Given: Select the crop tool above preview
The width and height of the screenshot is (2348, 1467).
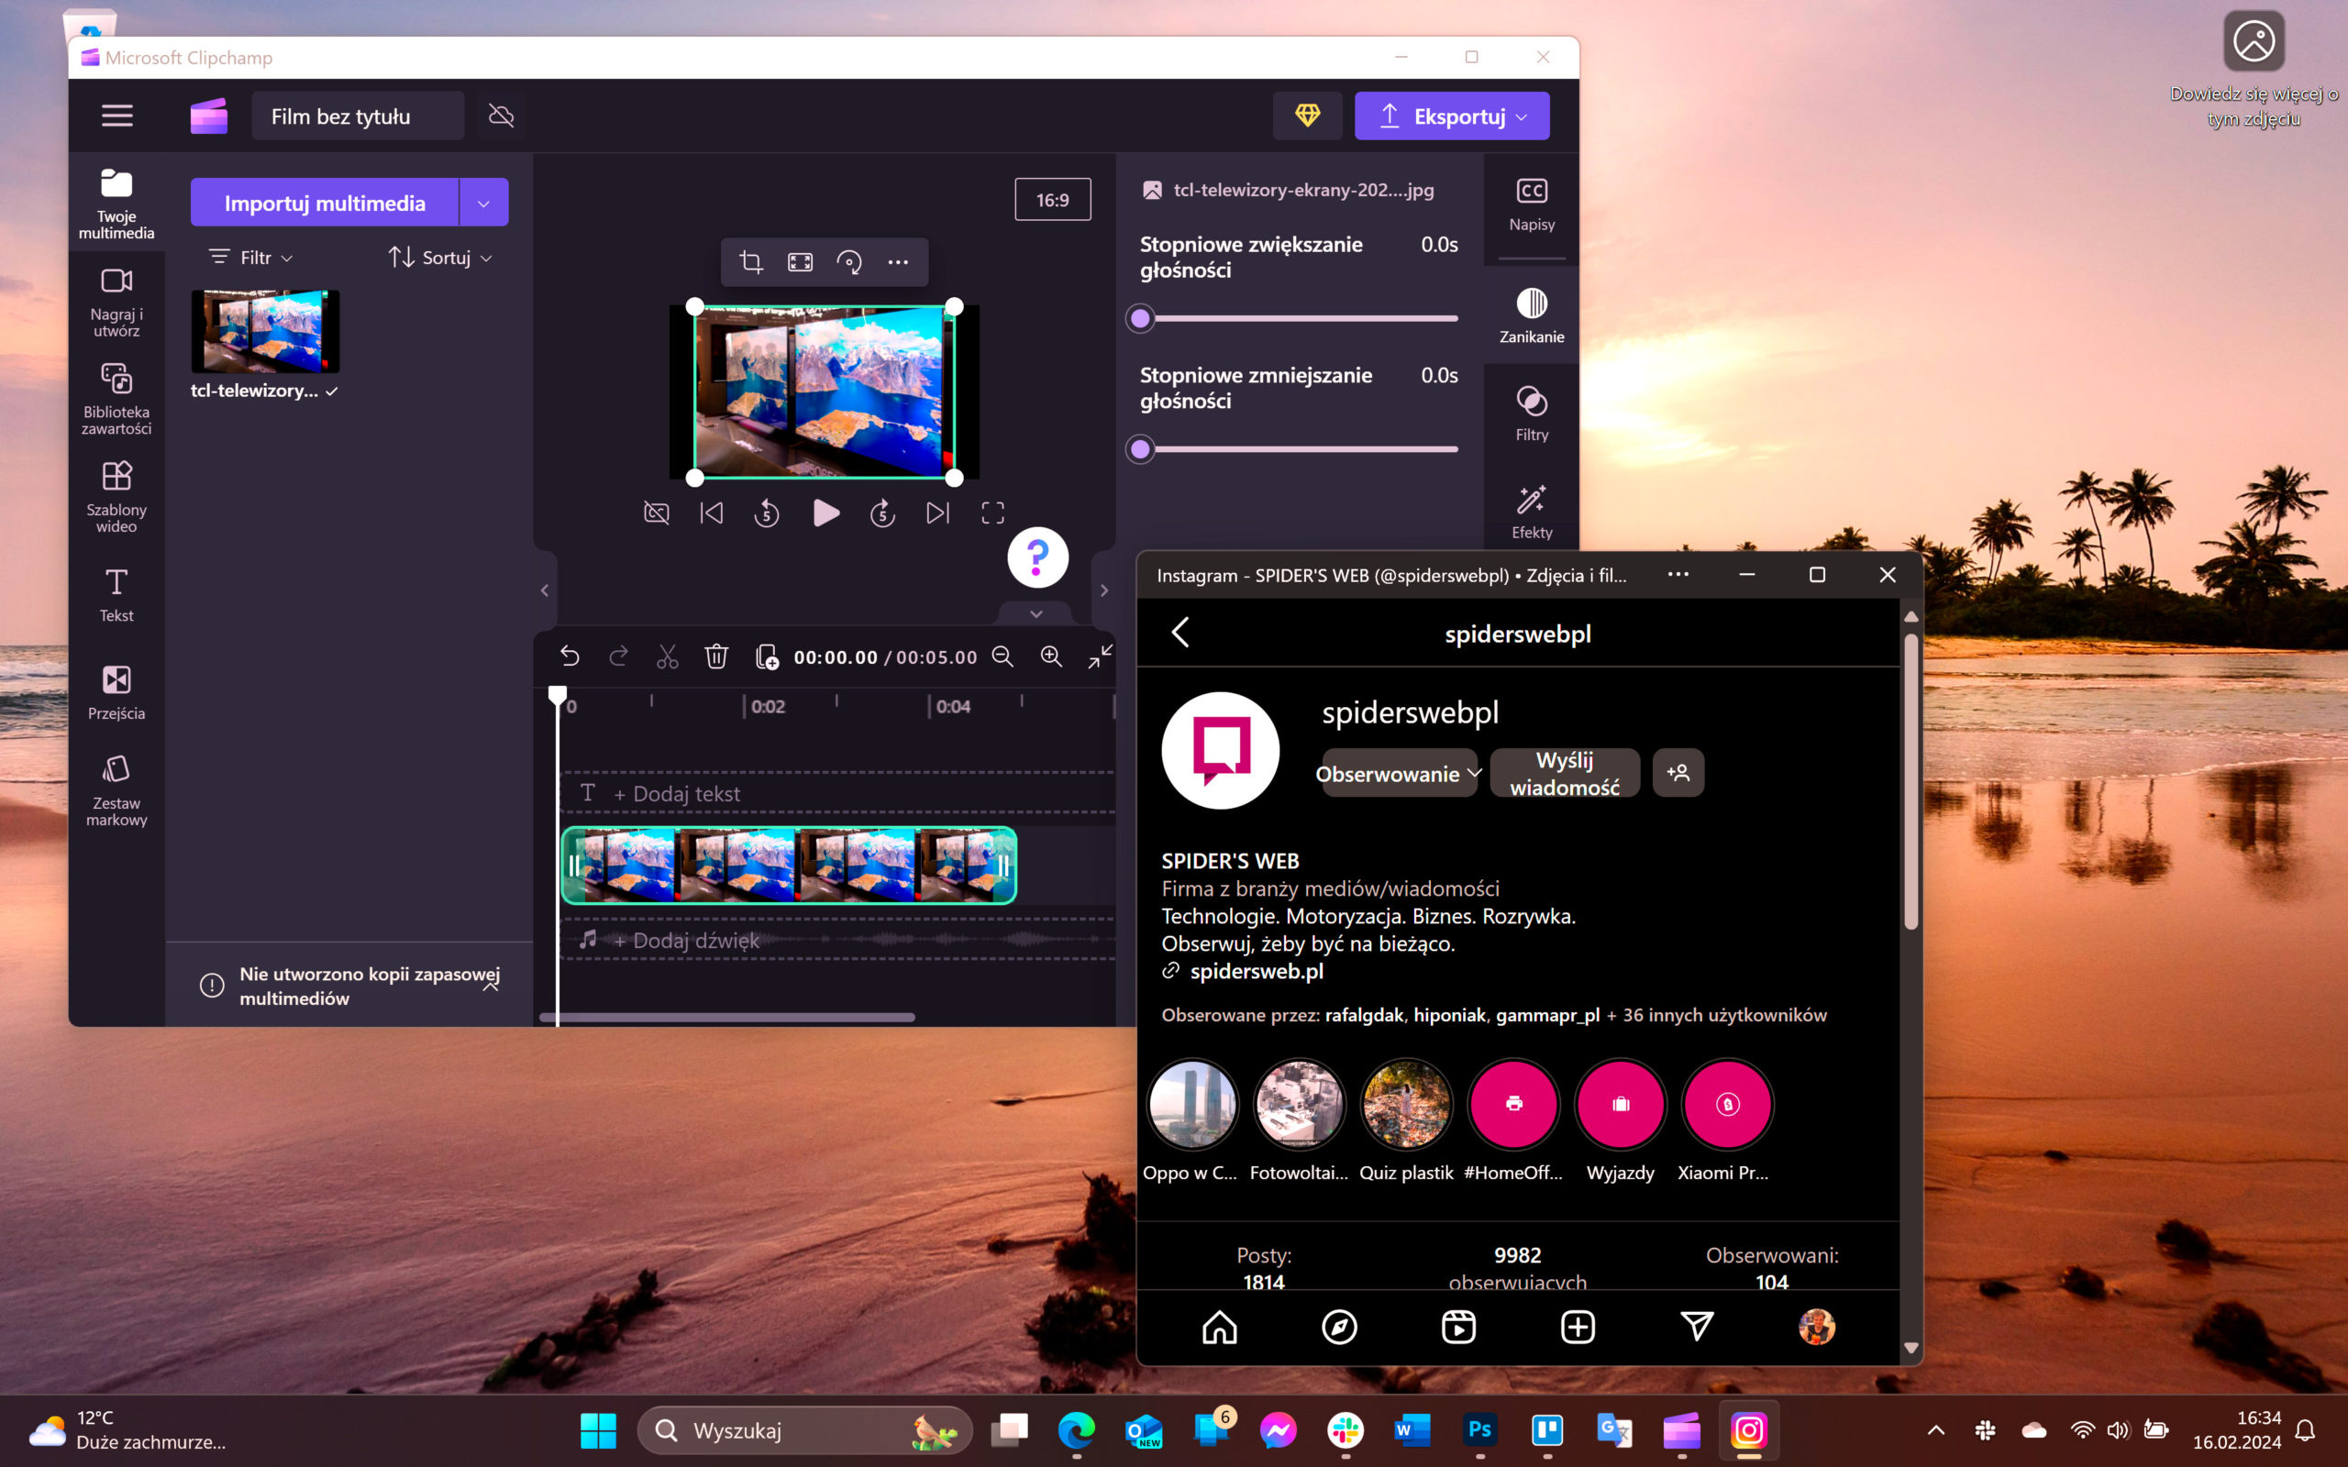Looking at the screenshot, I should click(751, 262).
